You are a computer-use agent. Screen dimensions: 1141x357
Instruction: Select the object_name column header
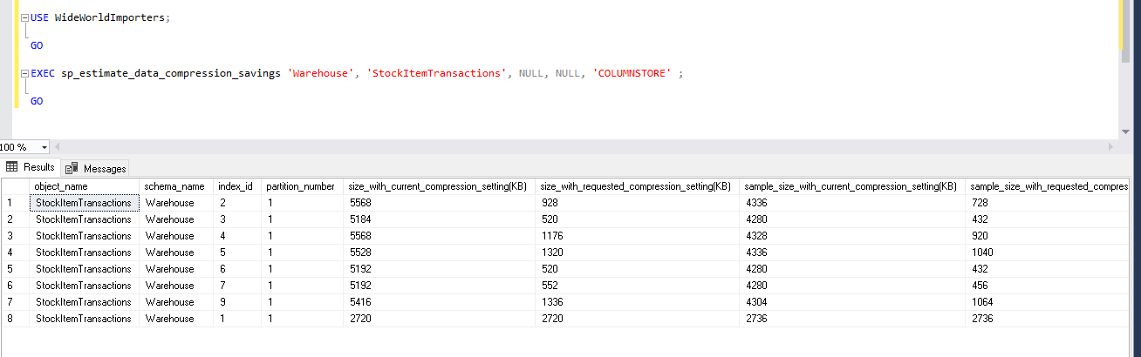coord(60,186)
